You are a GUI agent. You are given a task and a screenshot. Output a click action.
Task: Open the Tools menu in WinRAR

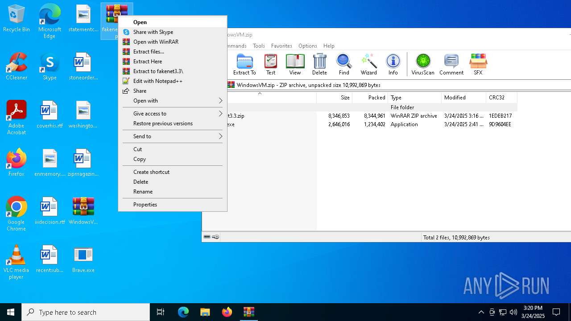(259, 46)
